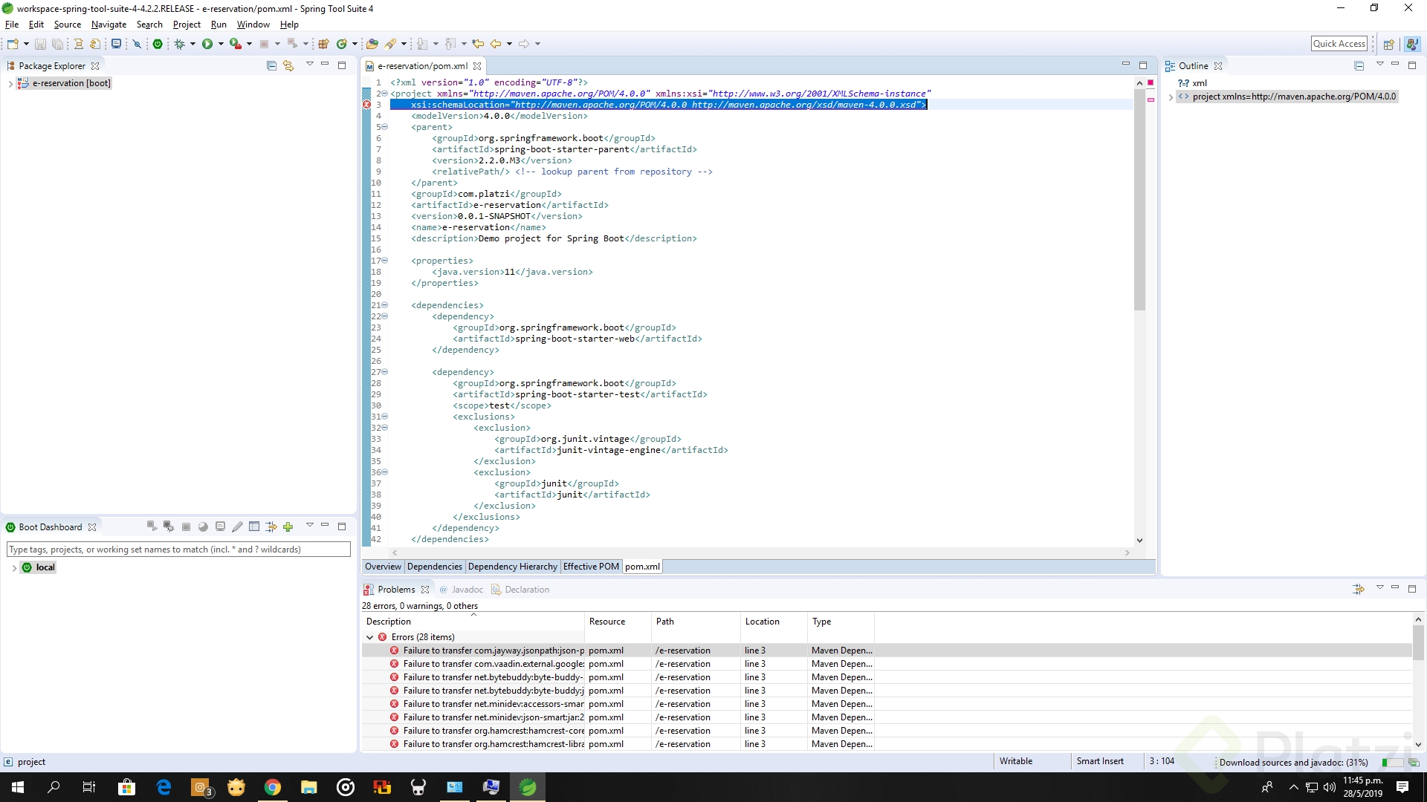This screenshot has width=1427, height=802.
Task: Click the New file toolbar icon
Action: pyautogui.click(x=13, y=44)
